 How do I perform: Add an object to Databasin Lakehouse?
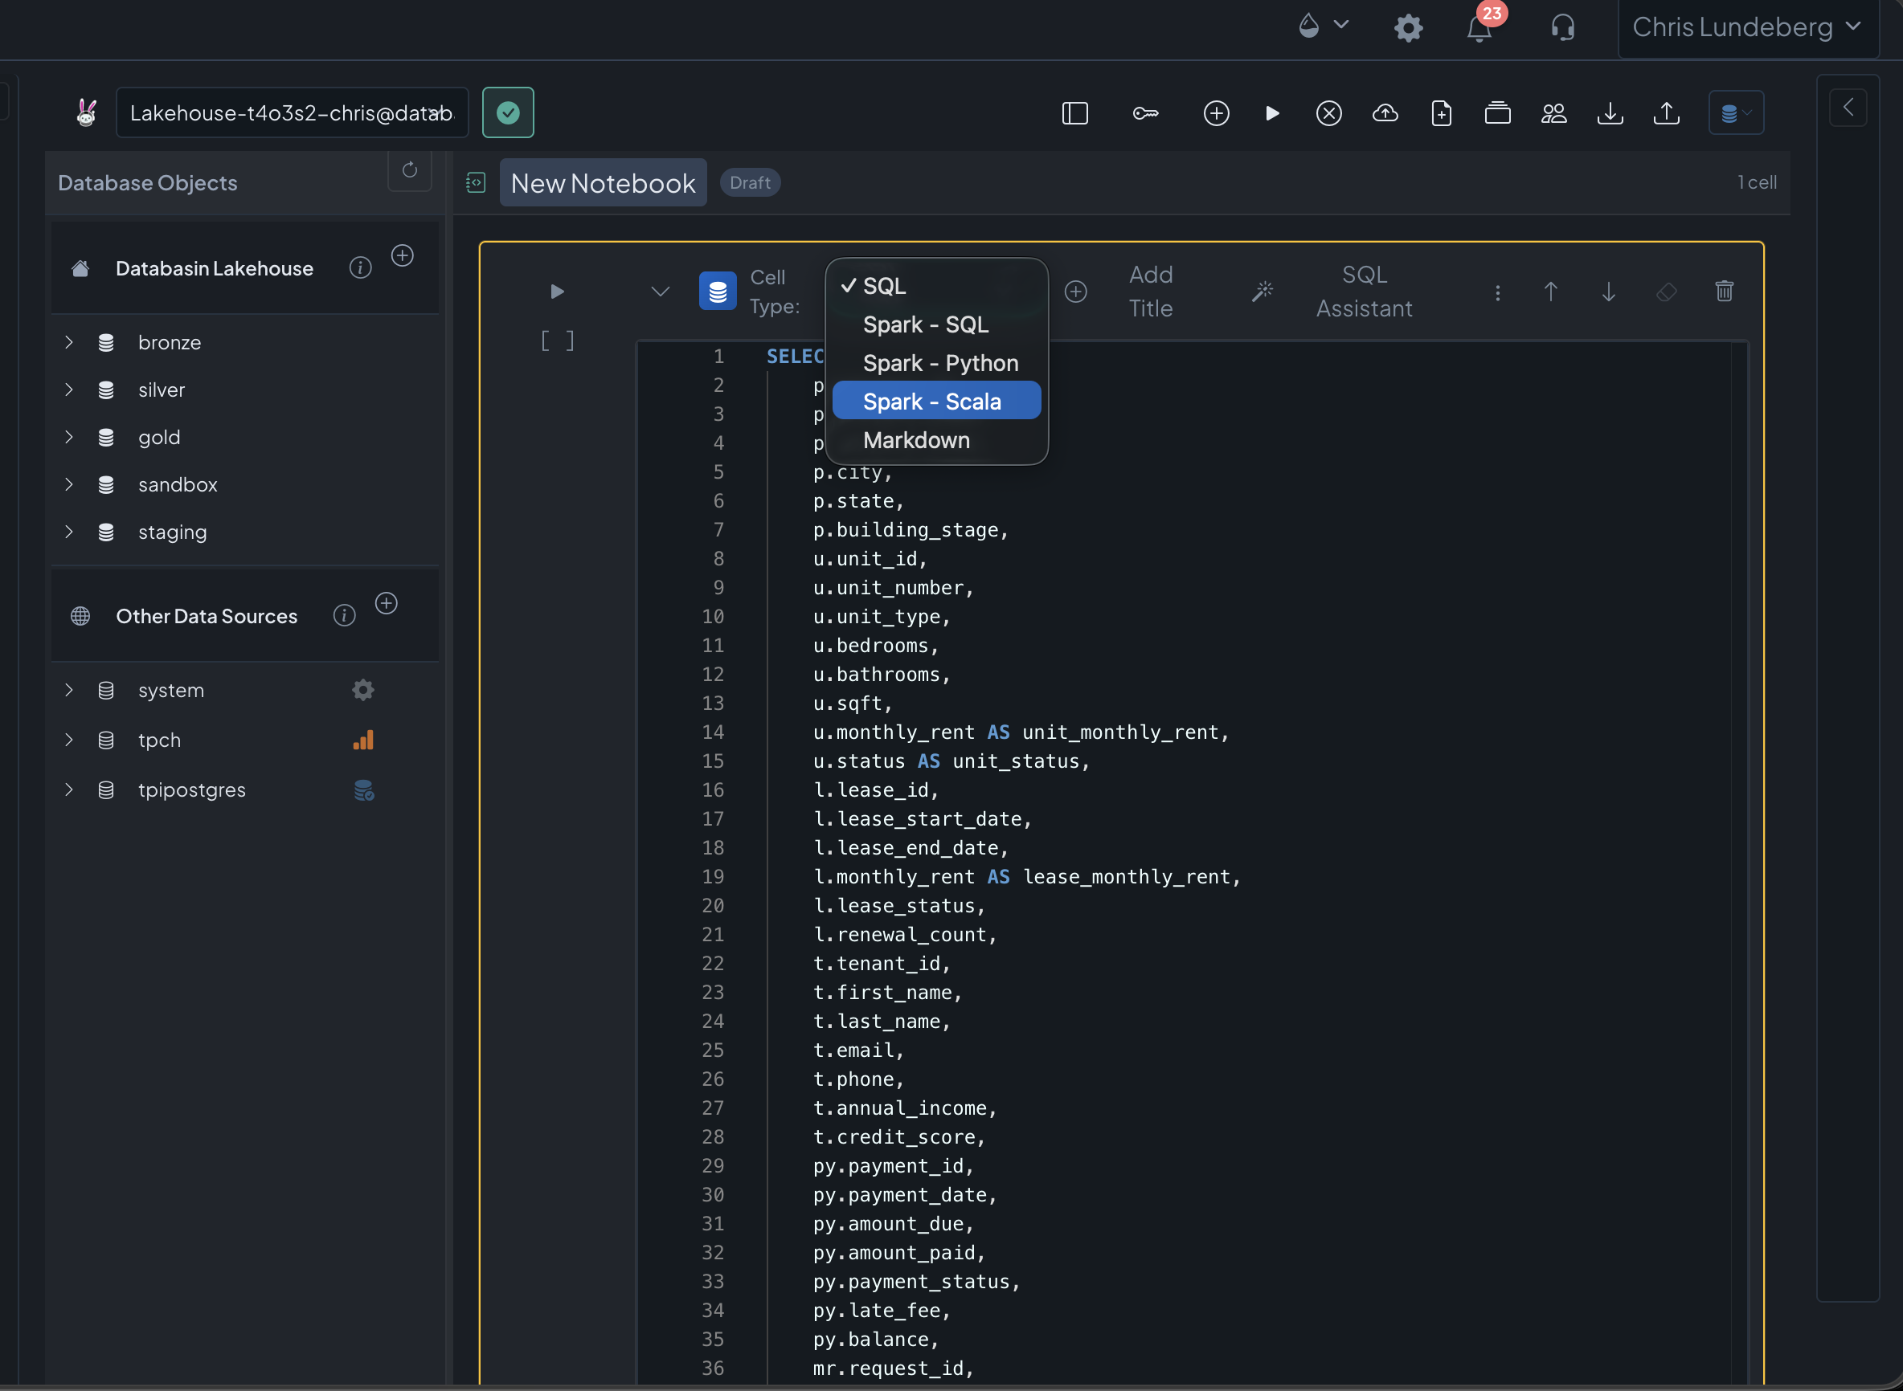[403, 255]
